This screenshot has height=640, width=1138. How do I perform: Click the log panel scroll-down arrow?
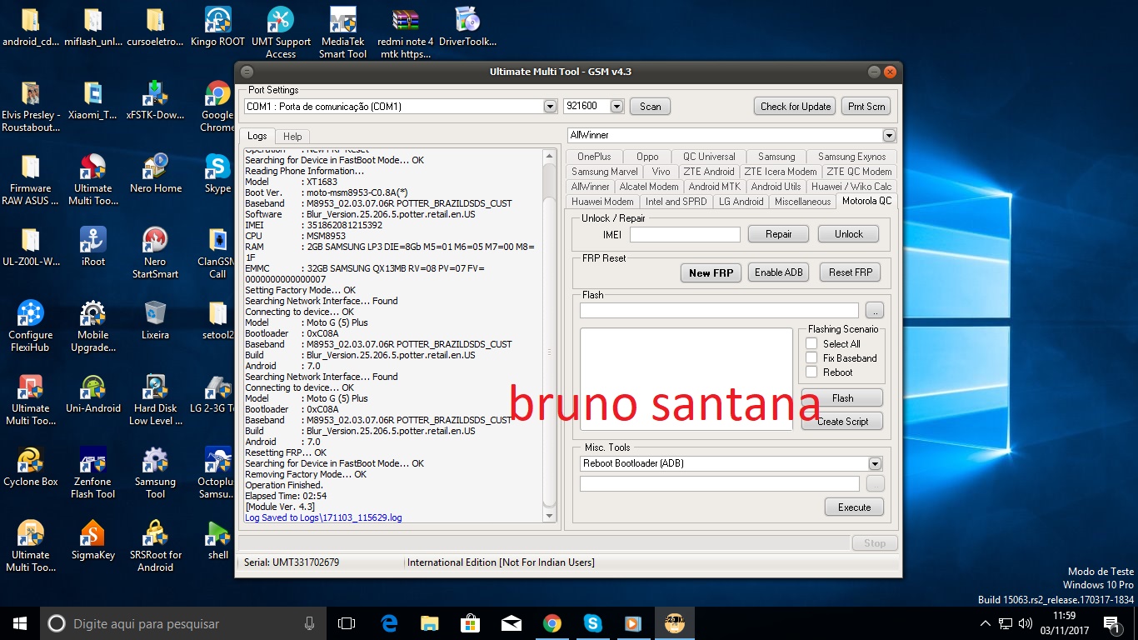coord(549,516)
